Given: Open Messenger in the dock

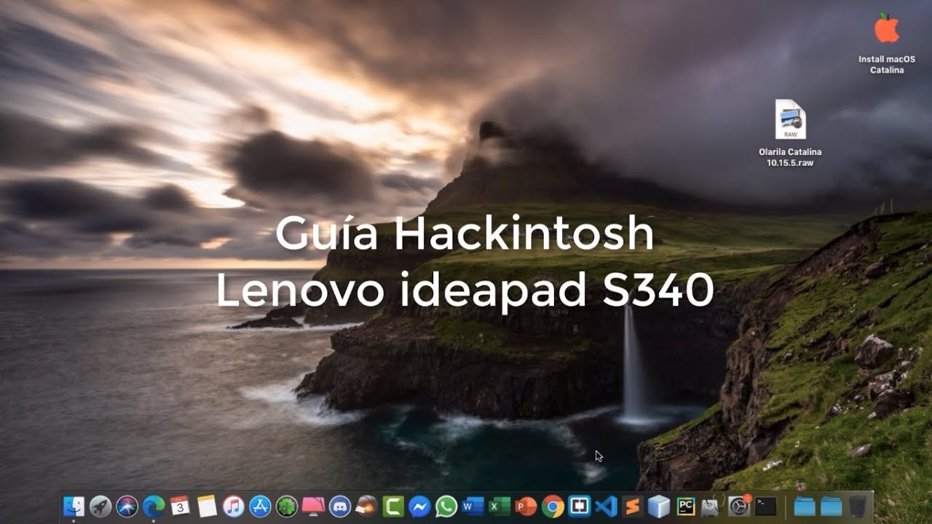Looking at the screenshot, I should (x=419, y=506).
